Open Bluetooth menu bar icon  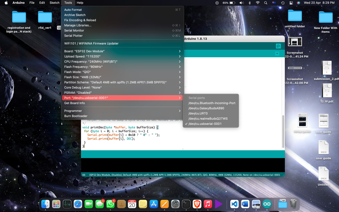[249, 3]
